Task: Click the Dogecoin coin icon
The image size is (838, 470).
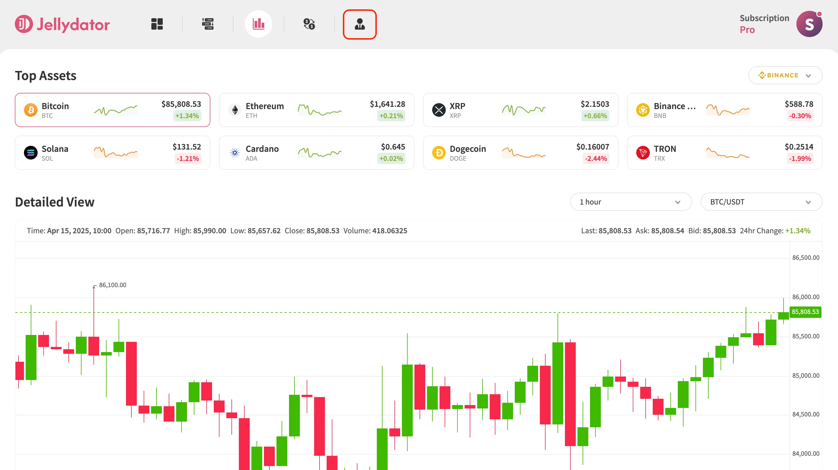Action: pyautogui.click(x=438, y=153)
